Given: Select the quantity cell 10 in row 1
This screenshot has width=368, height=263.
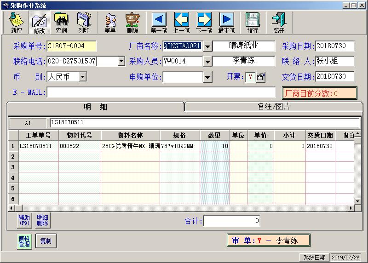Looking at the screenshot, I should coord(214,146).
